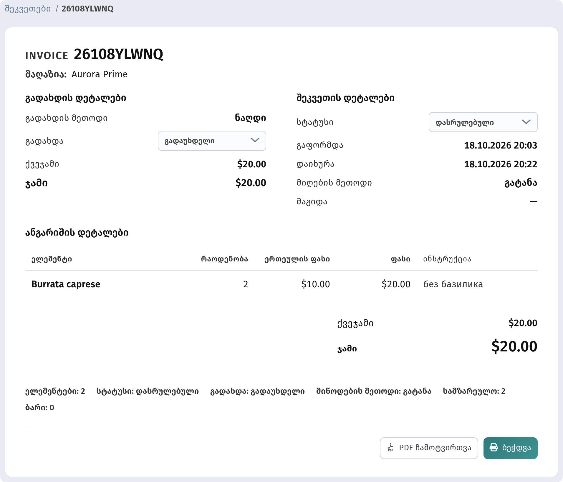Click the ანგარიშის დეტალები section heading

click(x=77, y=233)
